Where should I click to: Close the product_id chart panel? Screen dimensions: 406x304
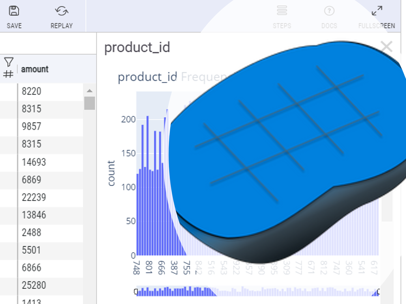pyautogui.click(x=386, y=47)
